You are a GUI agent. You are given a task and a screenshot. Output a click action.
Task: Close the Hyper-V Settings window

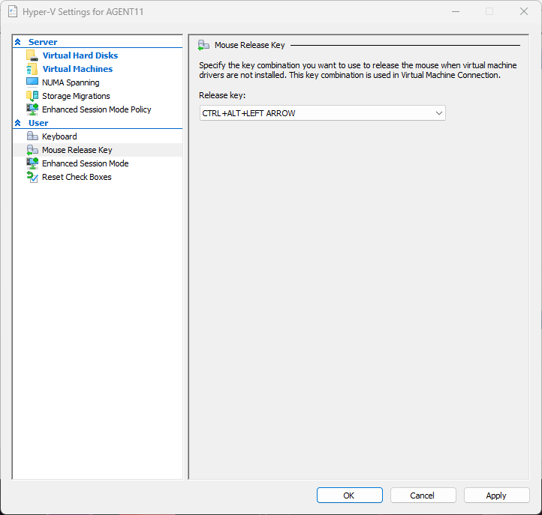pyautogui.click(x=523, y=11)
